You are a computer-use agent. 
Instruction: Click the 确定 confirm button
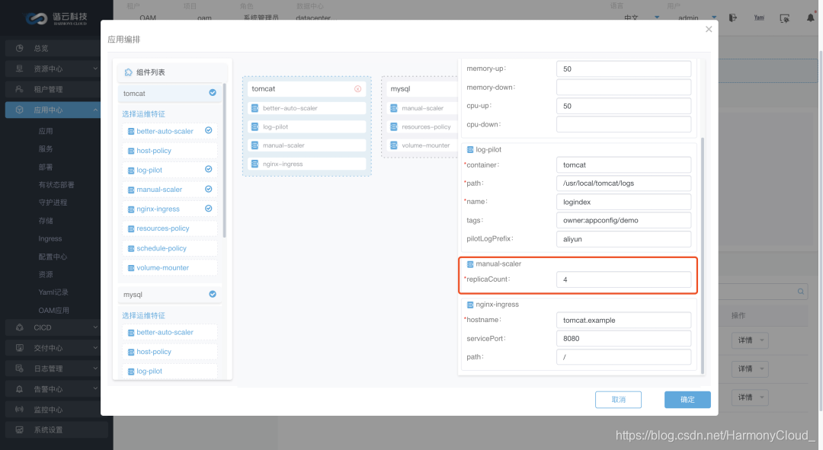tap(687, 400)
